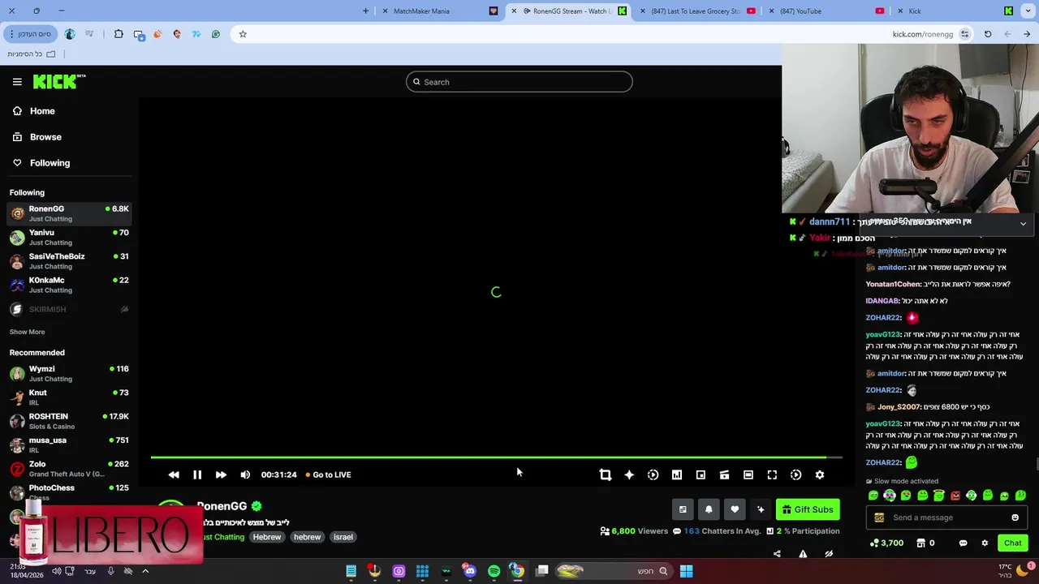The height and width of the screenshot is (584, 1039).
Task: Open player settings gear
Action: point(820,474)
